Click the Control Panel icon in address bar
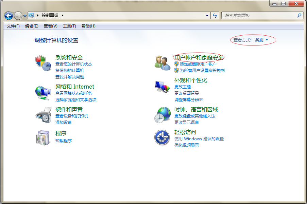This screenshot has width=307, height=204. (x=31, y=15)
